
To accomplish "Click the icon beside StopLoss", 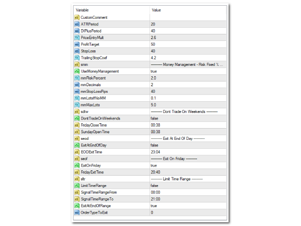I will [x=77, y=51].
